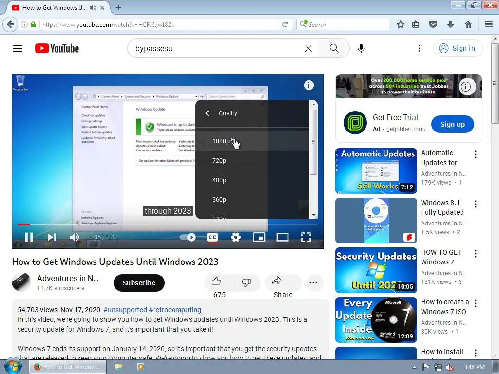Share the video
Image resolution: width=499 pixels, height=374 pixels.
pos(283,282)
